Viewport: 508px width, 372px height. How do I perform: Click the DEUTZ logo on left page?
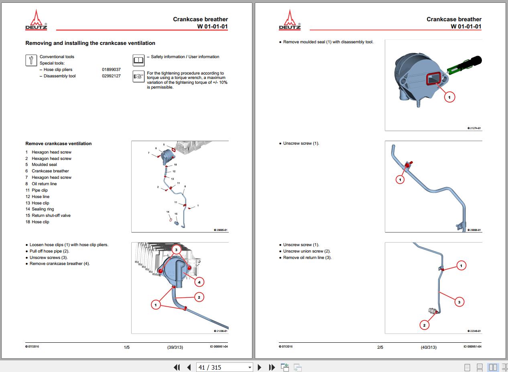click(37, 20)
